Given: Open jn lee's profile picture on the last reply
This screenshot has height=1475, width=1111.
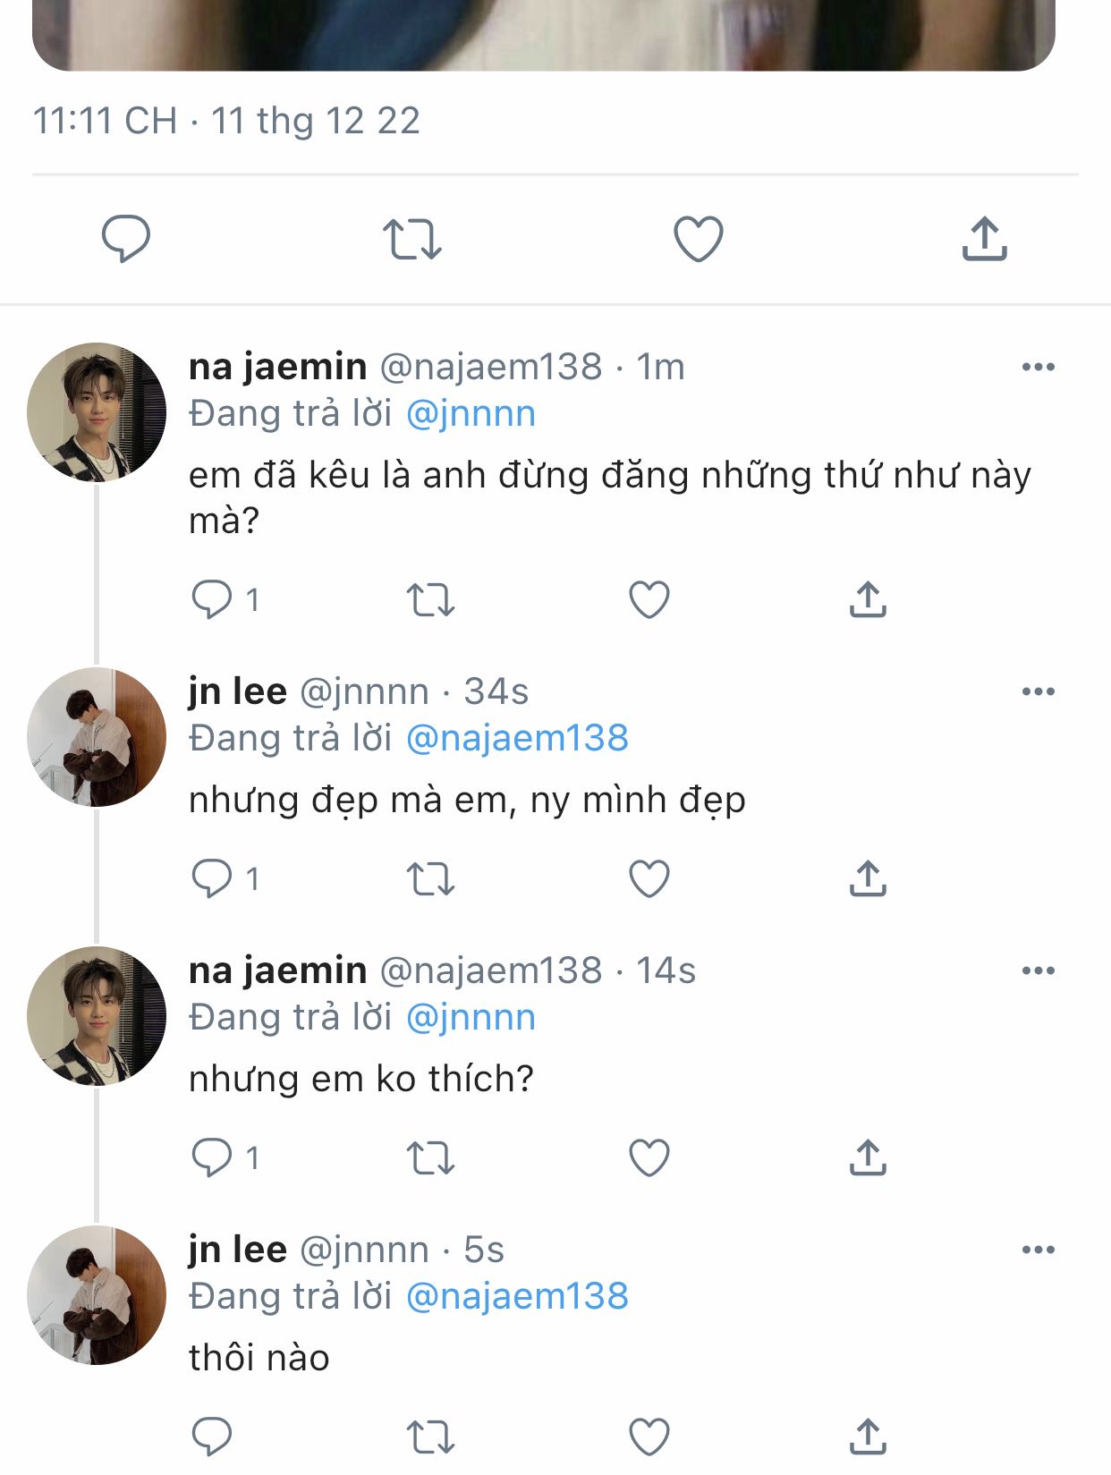Looking at the screenshot, I should (97, 1295).
